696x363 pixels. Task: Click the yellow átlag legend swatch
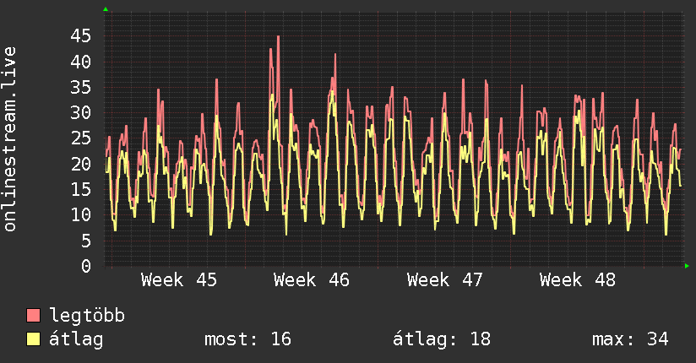pyautogui.click(x=33, y=339)
